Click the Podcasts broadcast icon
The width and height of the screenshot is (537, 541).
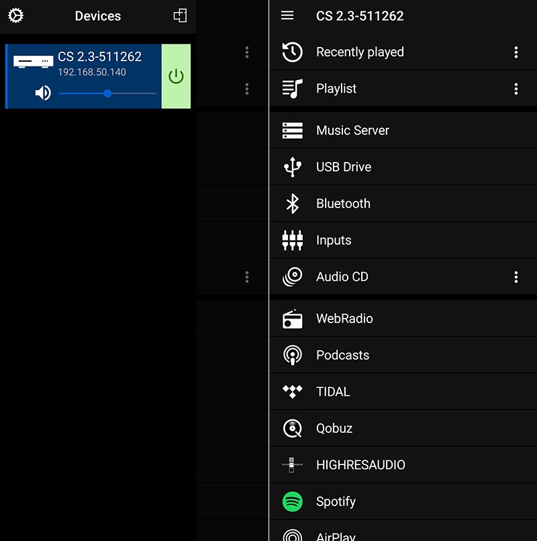pyautogui.click(x=292, y=356)
